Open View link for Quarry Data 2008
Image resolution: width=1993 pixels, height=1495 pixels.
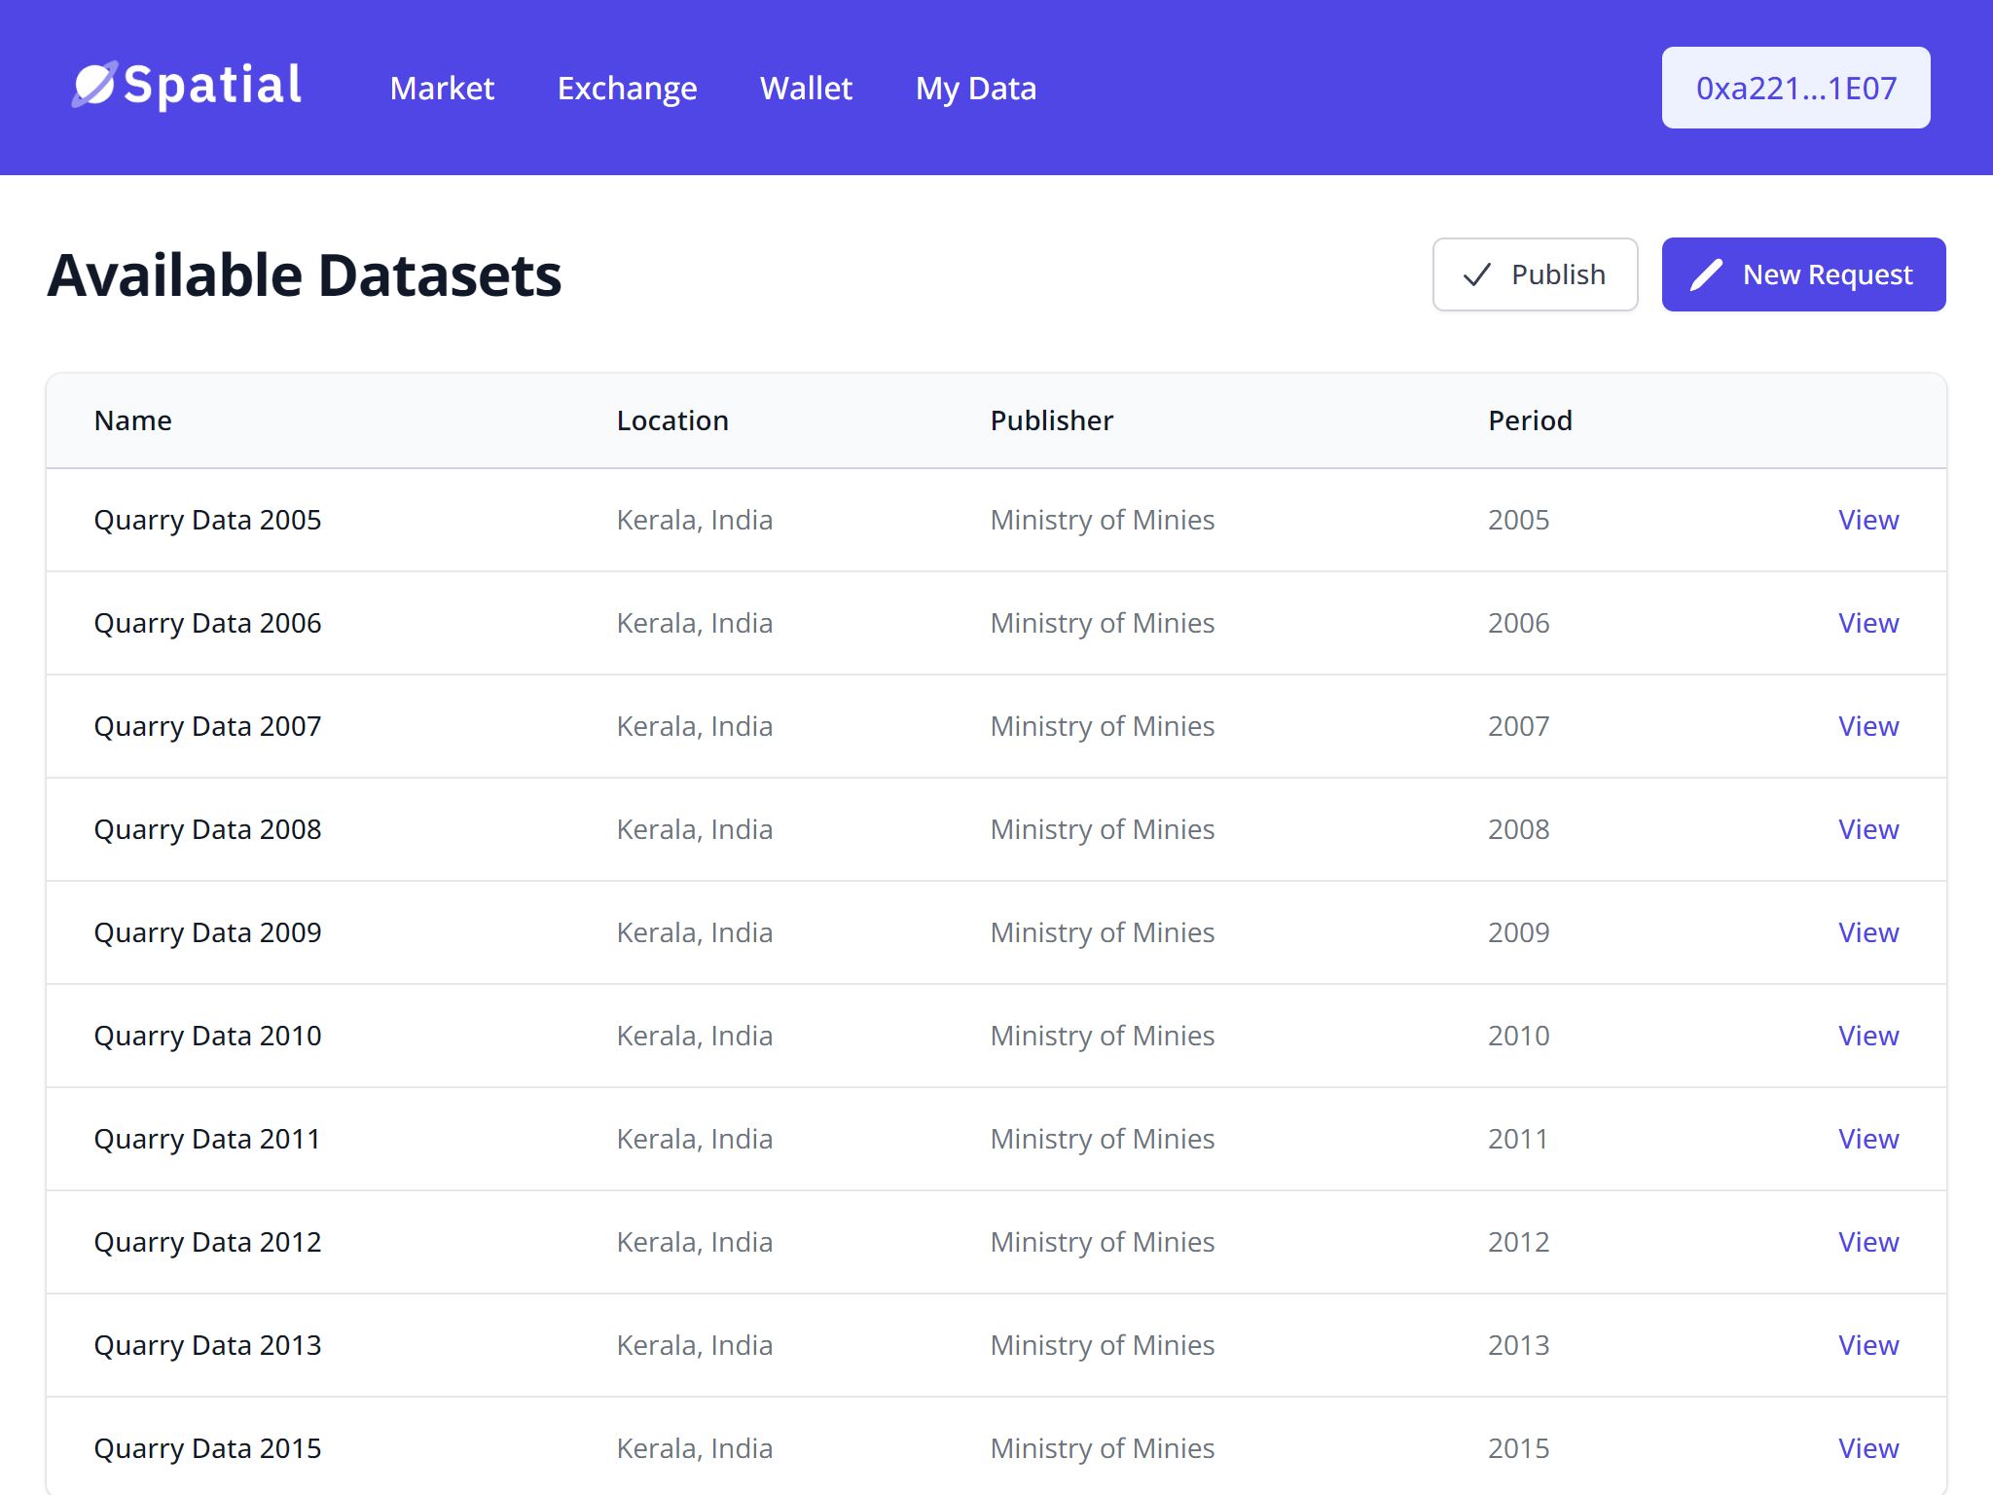(1867, 829)
